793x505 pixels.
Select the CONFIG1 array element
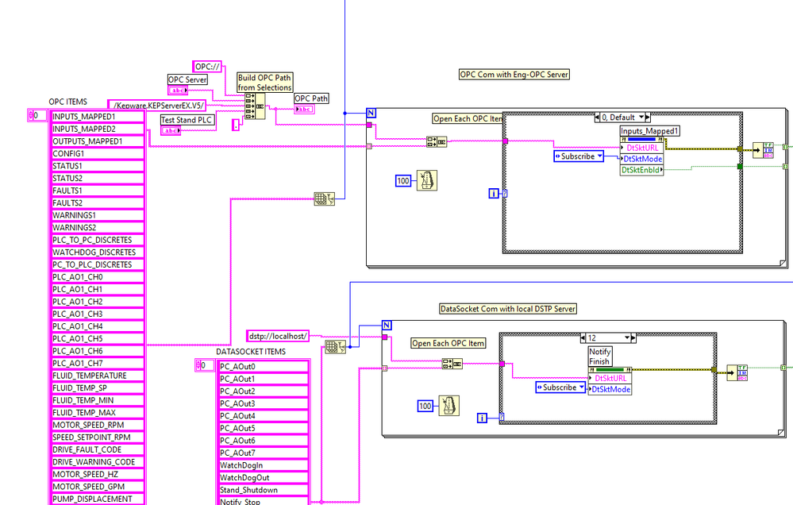pyautogui.click(x=98, y=153)
